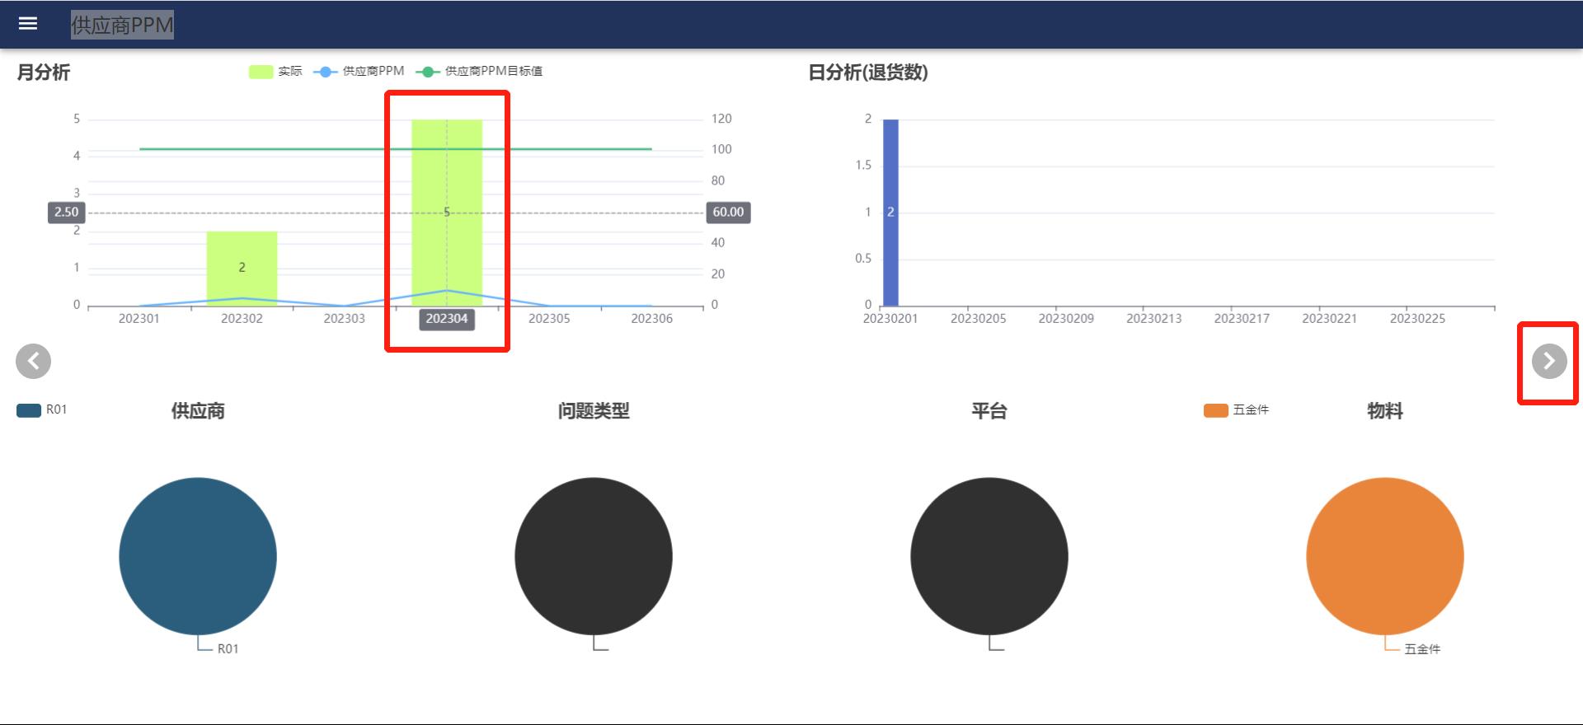Viewport: 1583px width, 725px height.
Task: Click the previous page arrow button
Action: pos(34,361)
